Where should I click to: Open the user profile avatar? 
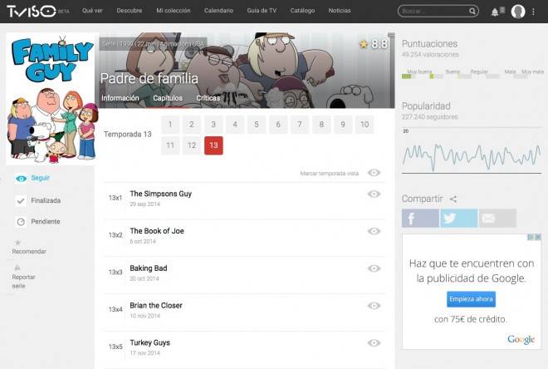tap(518, 12)
